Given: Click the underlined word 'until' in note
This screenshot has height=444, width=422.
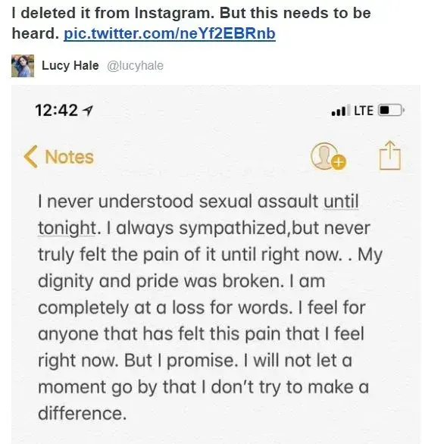Looking at the screenshot, I should [x=341, y=202].
